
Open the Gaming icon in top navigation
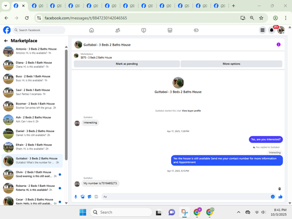[196, 30]
